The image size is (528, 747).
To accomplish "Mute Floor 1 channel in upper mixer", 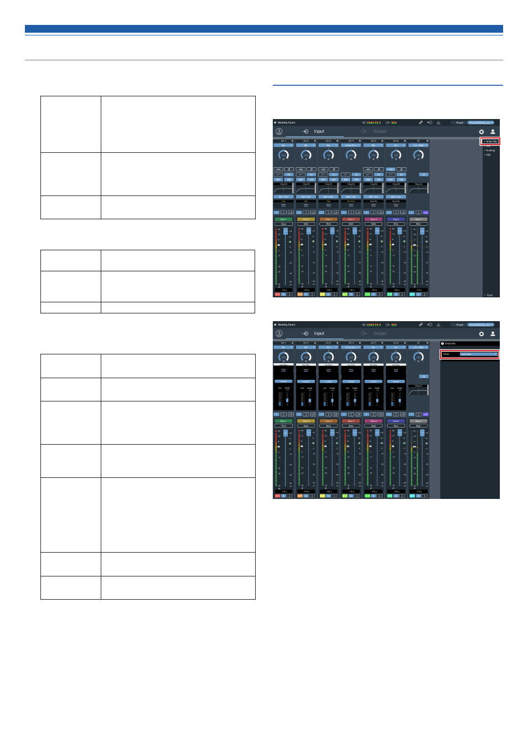I will [283, 224].
